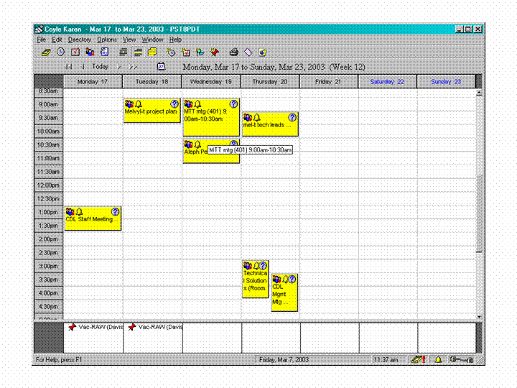
Task: Open the date picker calendar icon
Action: tap(162, 67)
